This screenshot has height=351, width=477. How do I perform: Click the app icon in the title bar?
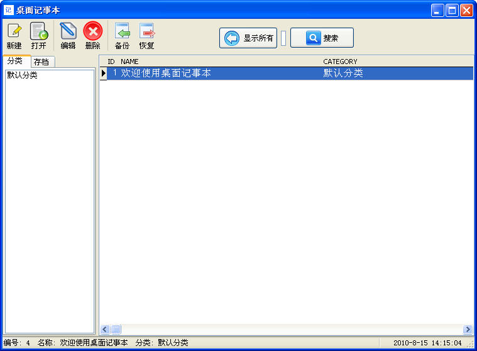pyautogui.click(x=8, y=10)
